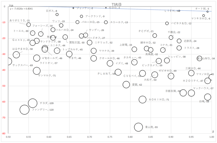Select the クオールHD, -46 label
Image resolution: width=217 pixels, height=143 pixels.
110,58
